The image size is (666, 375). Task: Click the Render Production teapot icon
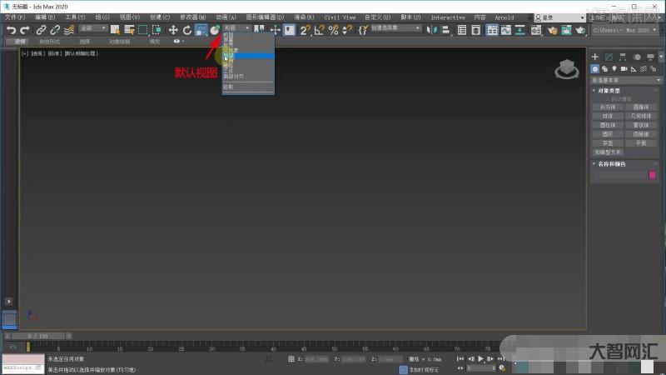click(x=580, y=30)
